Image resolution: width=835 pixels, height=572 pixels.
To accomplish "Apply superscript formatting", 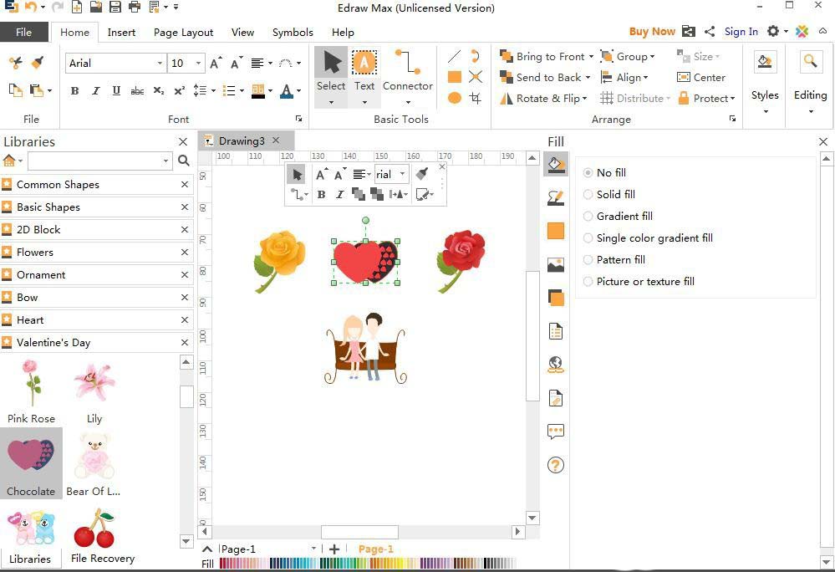I will point(180,90).
